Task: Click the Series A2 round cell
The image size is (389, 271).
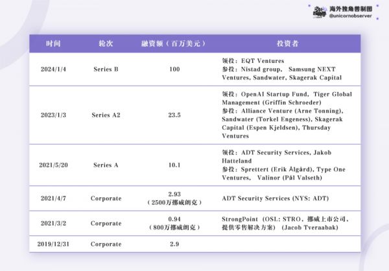Action: 105,115
